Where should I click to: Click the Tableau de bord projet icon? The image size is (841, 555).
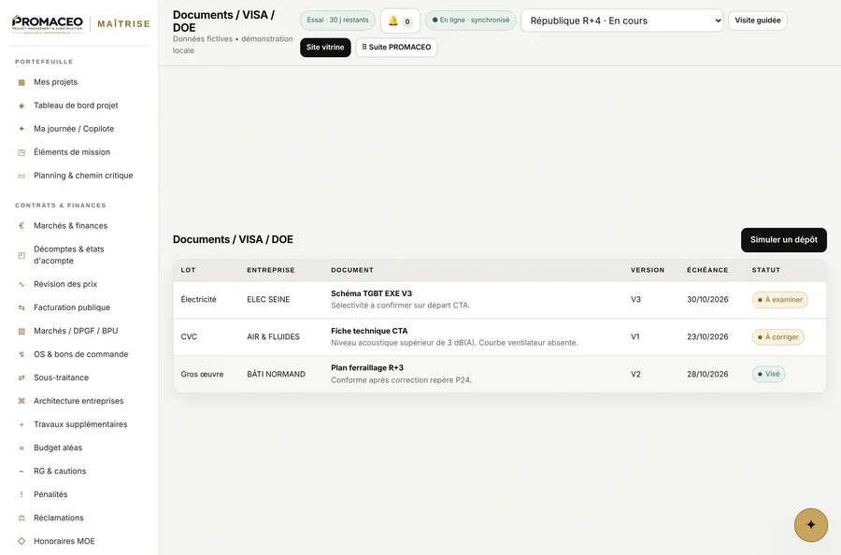21,106
